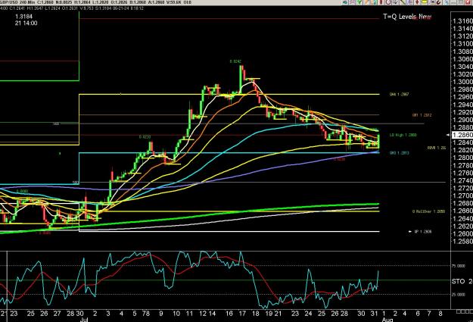Click the '0.0242' swing high label

(235, 61)
